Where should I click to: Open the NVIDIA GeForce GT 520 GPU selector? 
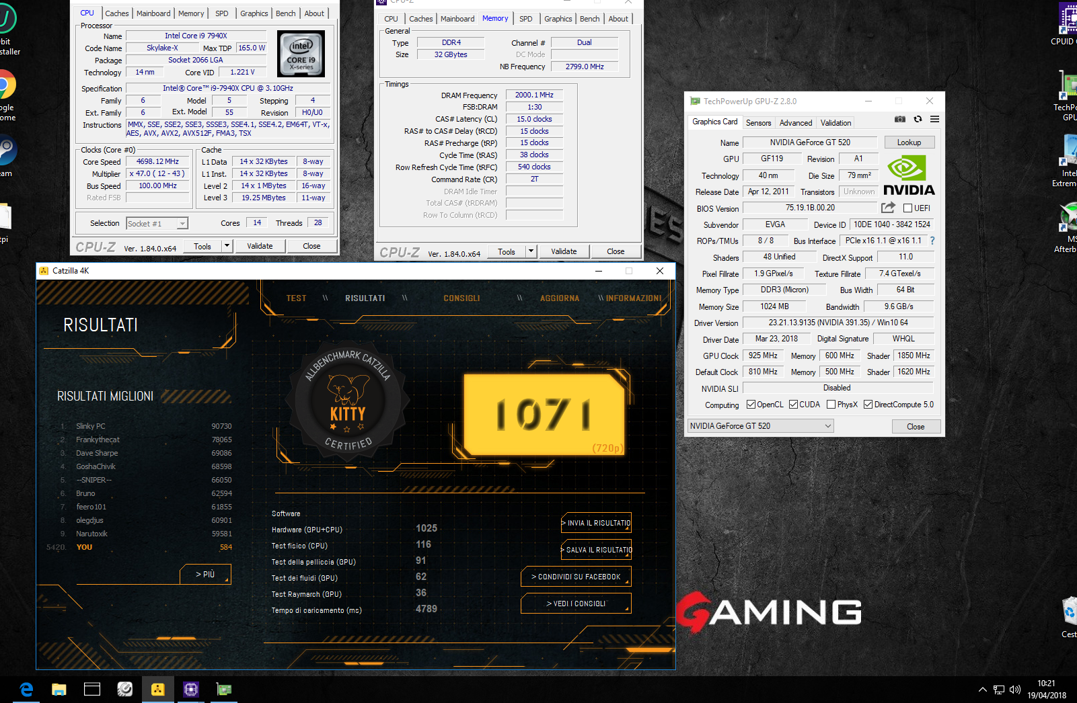tap(760, 426)
